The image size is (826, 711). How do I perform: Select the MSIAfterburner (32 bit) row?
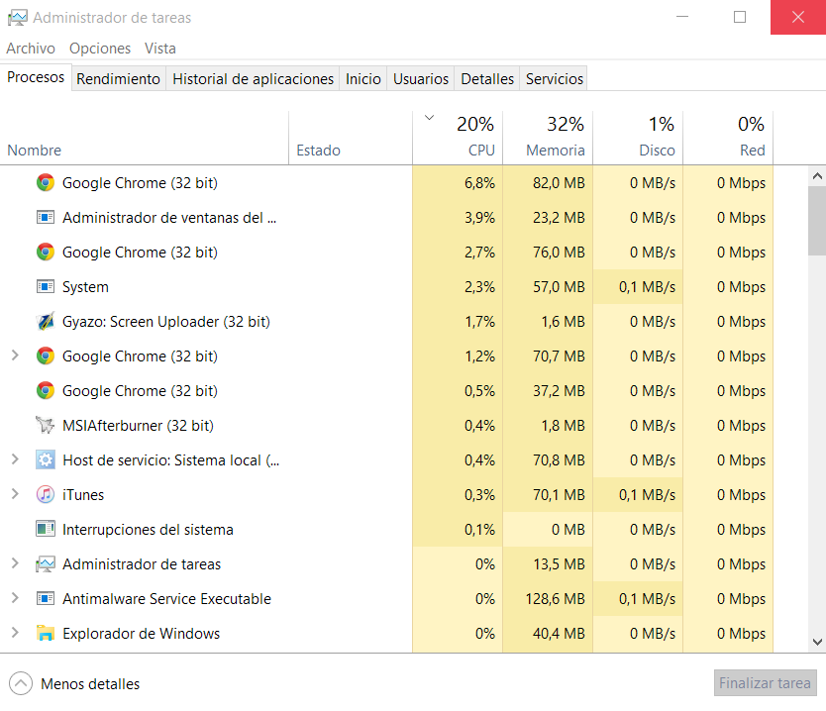click(386, 425)
